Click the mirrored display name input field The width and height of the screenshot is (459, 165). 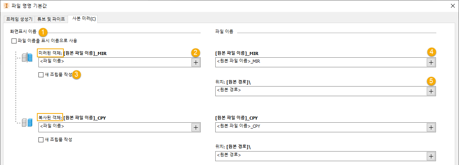(115, 63)
